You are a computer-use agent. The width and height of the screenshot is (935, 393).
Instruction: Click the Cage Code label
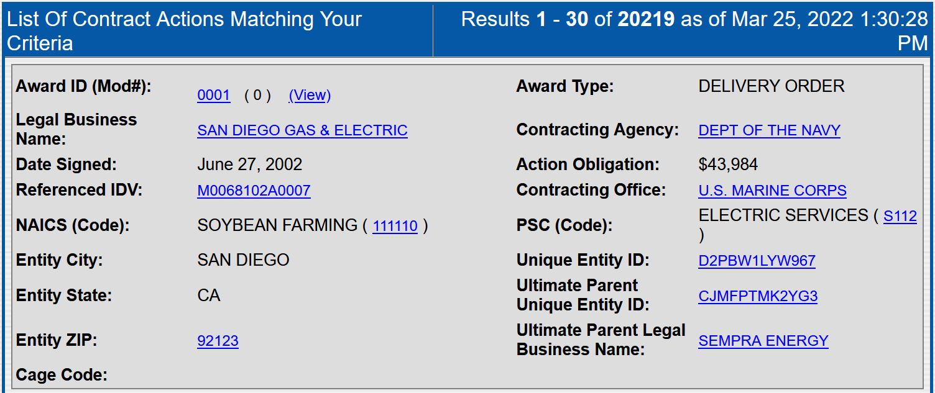click(x=62, y=375)
